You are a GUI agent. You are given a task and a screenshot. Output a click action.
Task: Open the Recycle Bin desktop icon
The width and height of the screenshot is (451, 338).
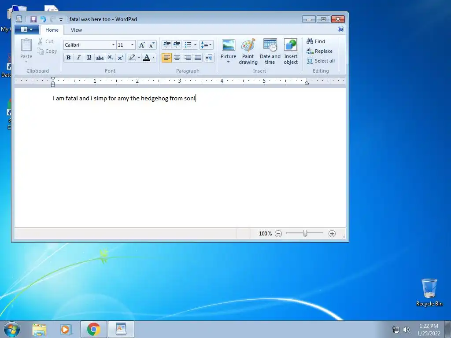pyautogui.click(x=429, y=292)
